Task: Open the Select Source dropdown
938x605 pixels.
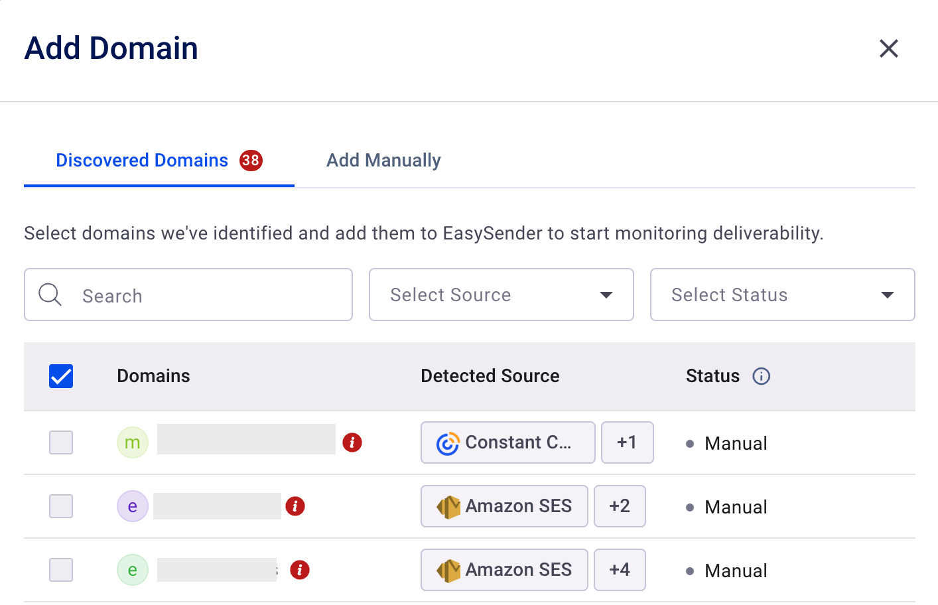Action: pyautogui.click(x=501, y=295)
